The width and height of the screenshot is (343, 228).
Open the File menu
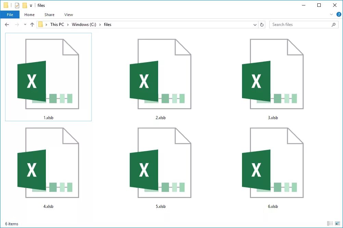(x=10, y=14)
